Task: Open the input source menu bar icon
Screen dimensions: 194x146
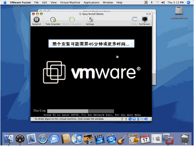Action: click(146, 2)
